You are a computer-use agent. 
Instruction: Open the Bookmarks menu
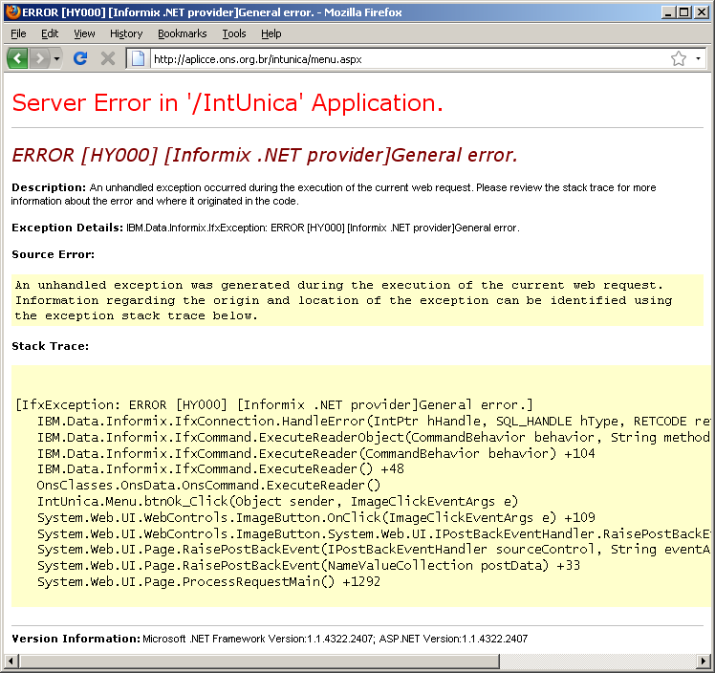(183, 33)
